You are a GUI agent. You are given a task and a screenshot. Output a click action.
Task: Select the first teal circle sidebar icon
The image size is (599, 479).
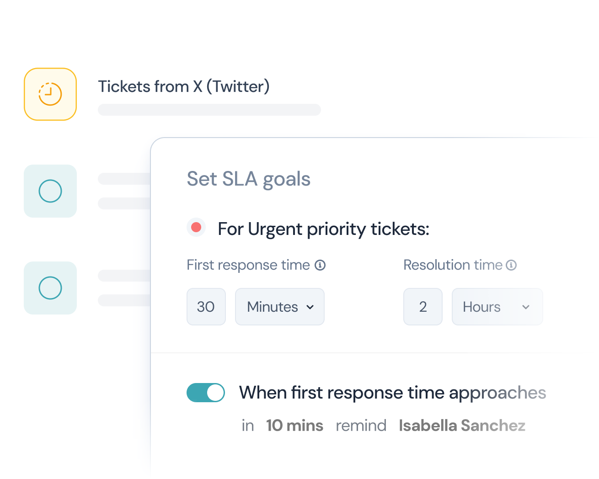click(50, 191)
